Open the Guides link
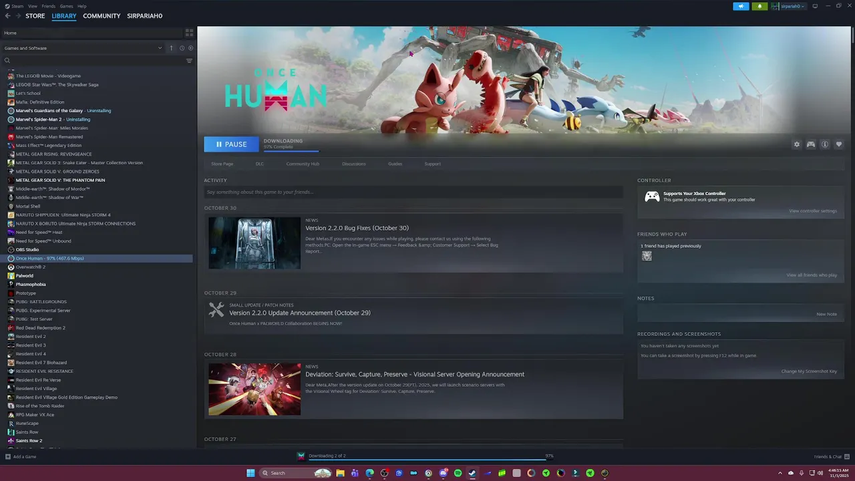 [395, 164]
